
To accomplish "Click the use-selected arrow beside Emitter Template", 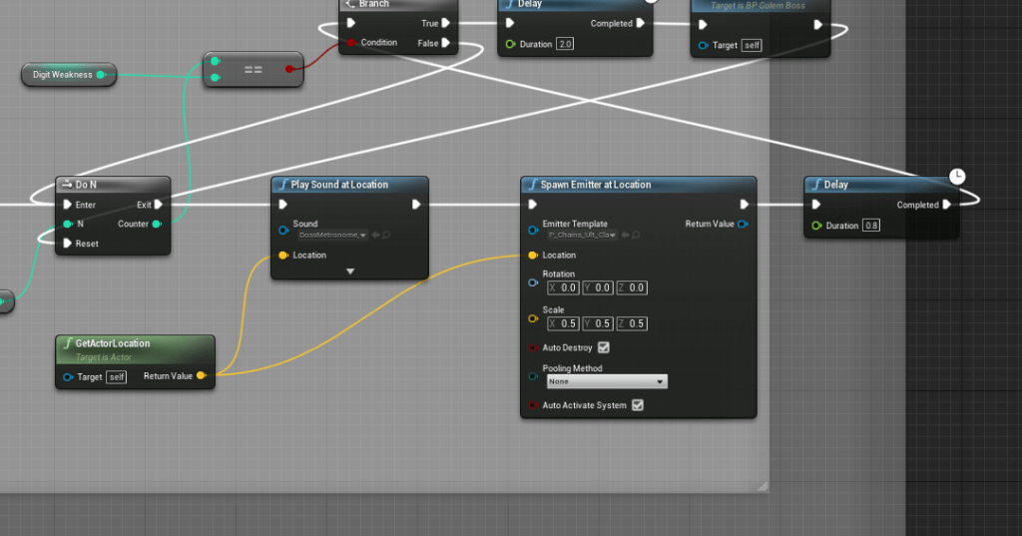I will click(626, 235).
